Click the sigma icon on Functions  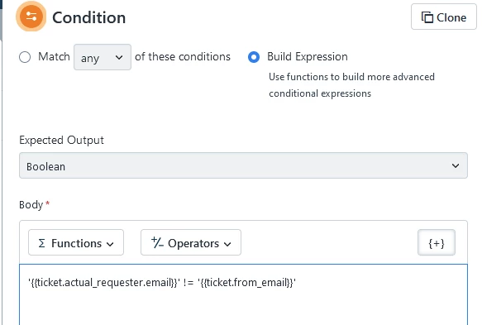point(42,243)
